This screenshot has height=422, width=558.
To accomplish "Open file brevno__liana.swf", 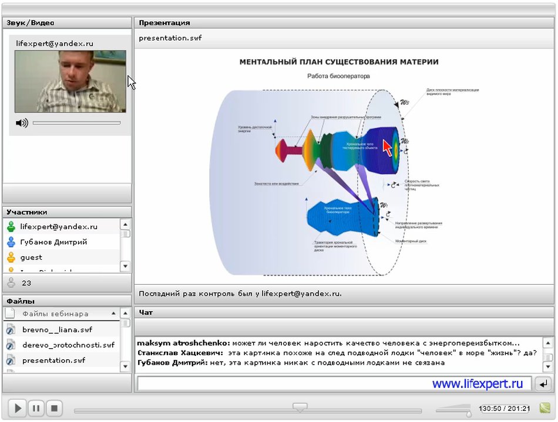I will coord(62,329).
